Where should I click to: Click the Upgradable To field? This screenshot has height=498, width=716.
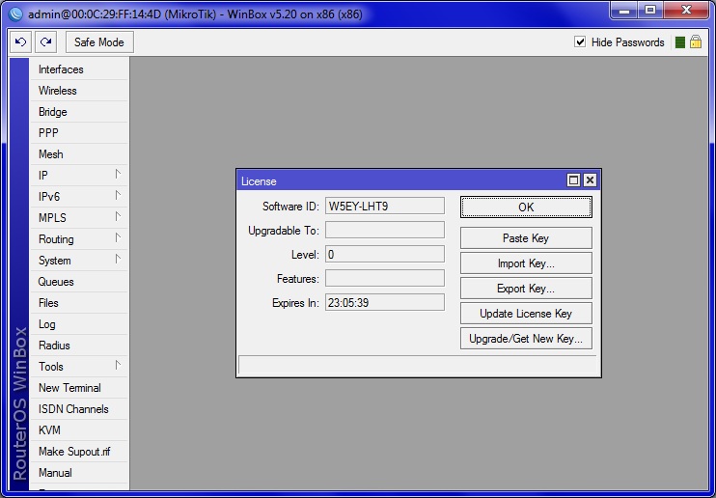[x=384, y=230]
